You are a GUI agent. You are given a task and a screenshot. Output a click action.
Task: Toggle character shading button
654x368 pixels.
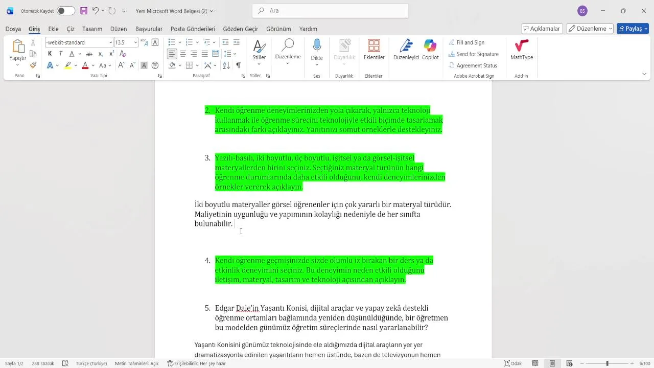coord(144,65)
